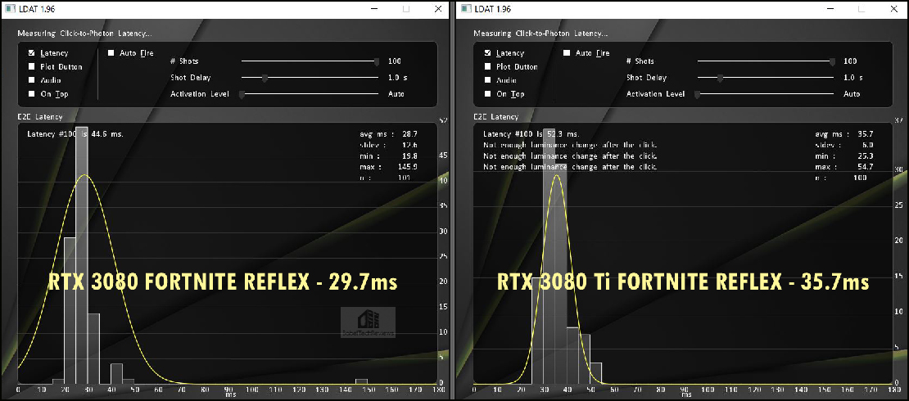Click 'Latency #100 is 44.6 ms.' text
The image size is (909, 401).
point(75,134)
